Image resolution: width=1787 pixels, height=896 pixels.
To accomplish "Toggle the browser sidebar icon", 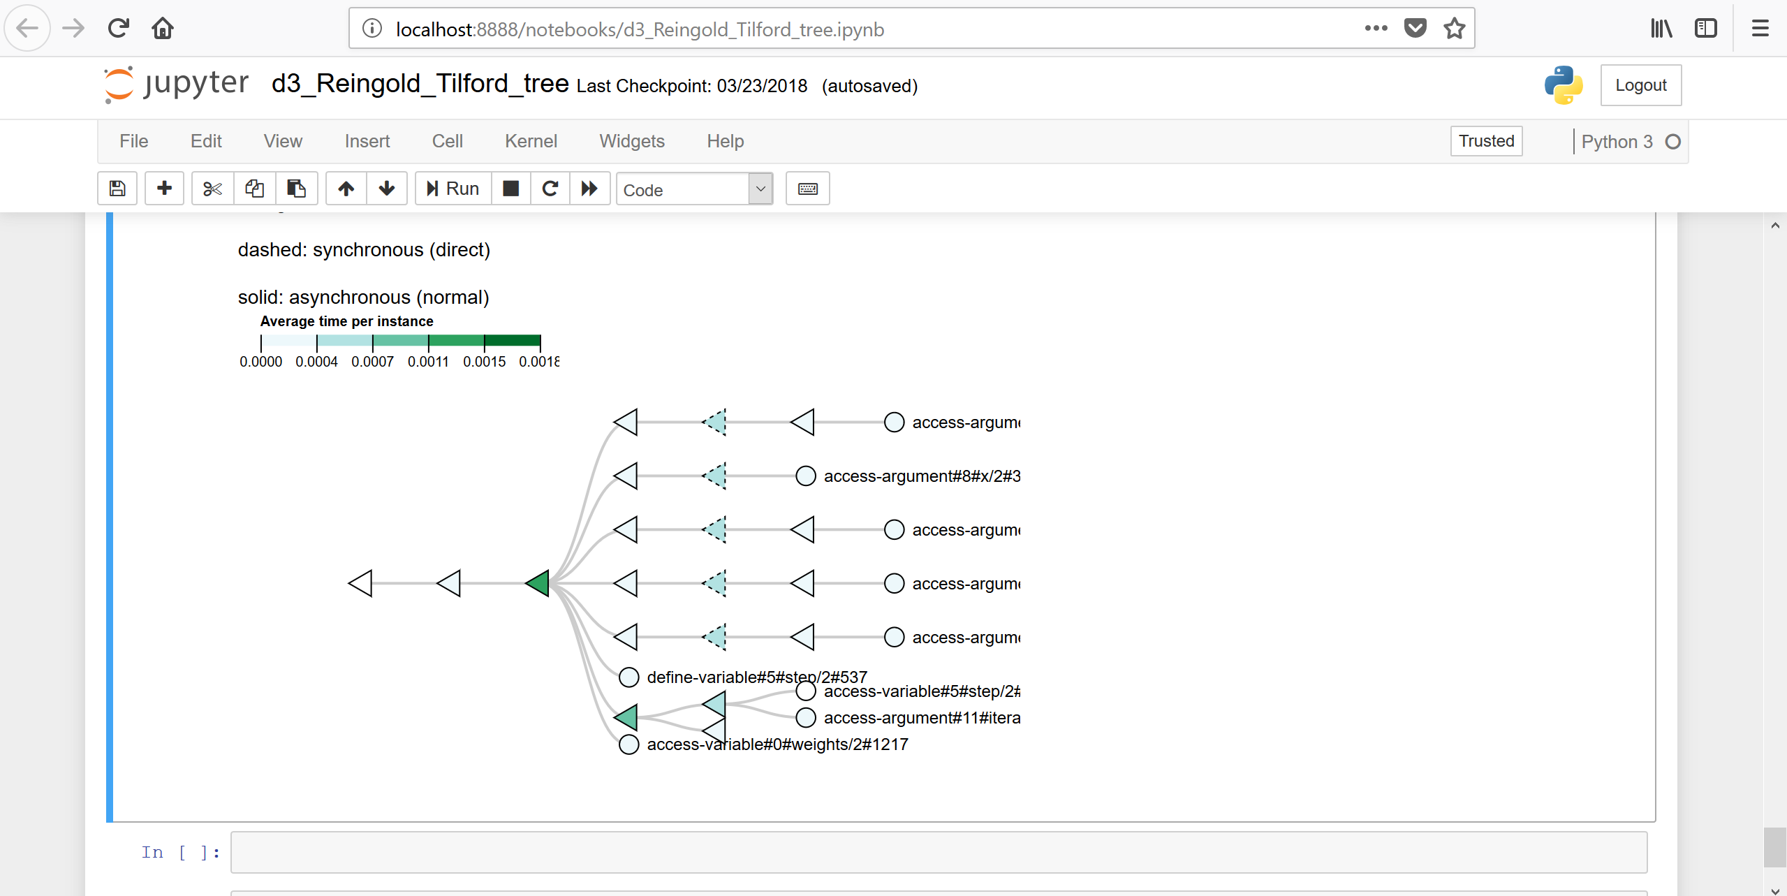I will point(1705,29).
